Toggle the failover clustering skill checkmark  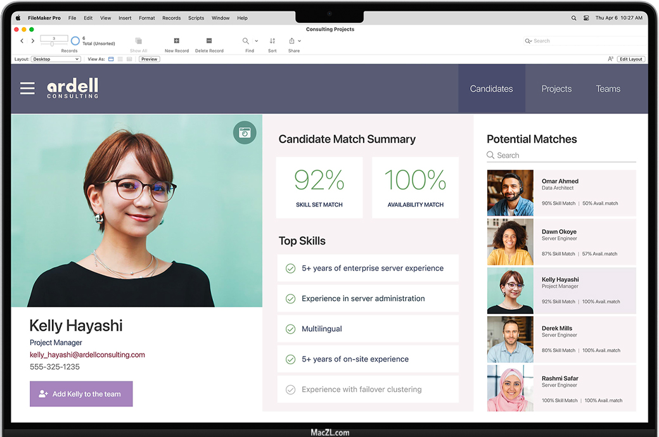[290, 390]
